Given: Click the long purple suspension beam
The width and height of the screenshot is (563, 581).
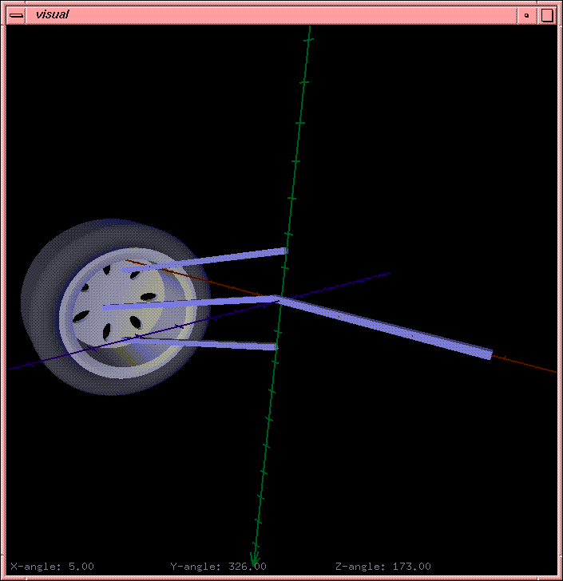Looking at the screenshot, I should click(386, 327).
